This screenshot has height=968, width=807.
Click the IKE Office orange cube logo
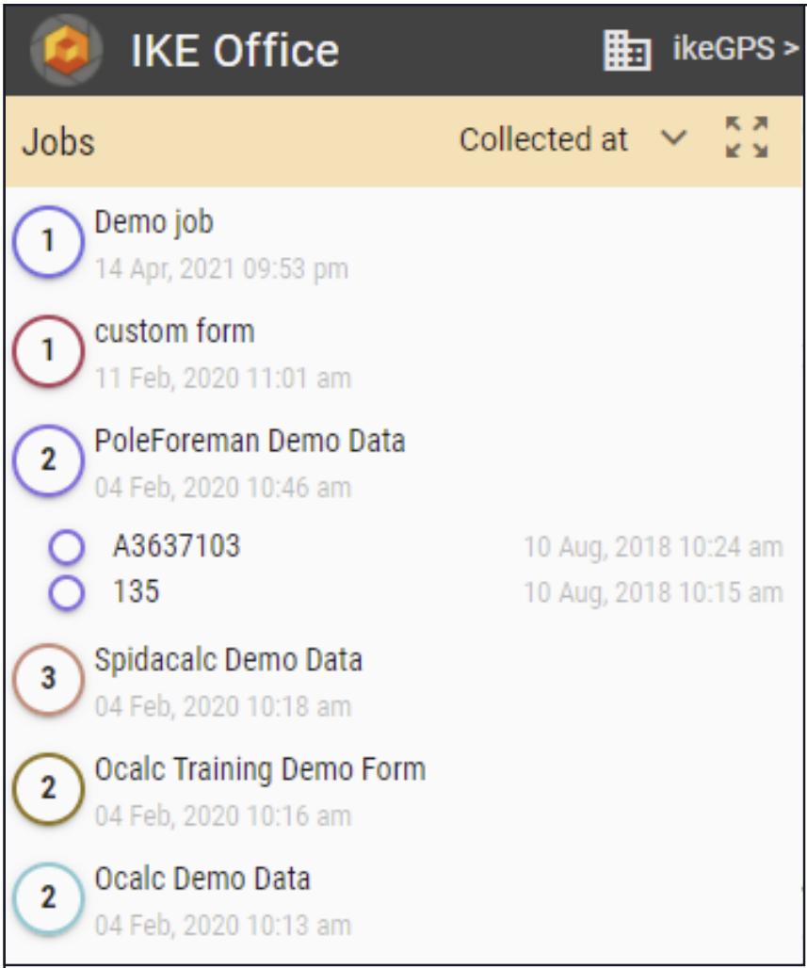coord(67,49)
